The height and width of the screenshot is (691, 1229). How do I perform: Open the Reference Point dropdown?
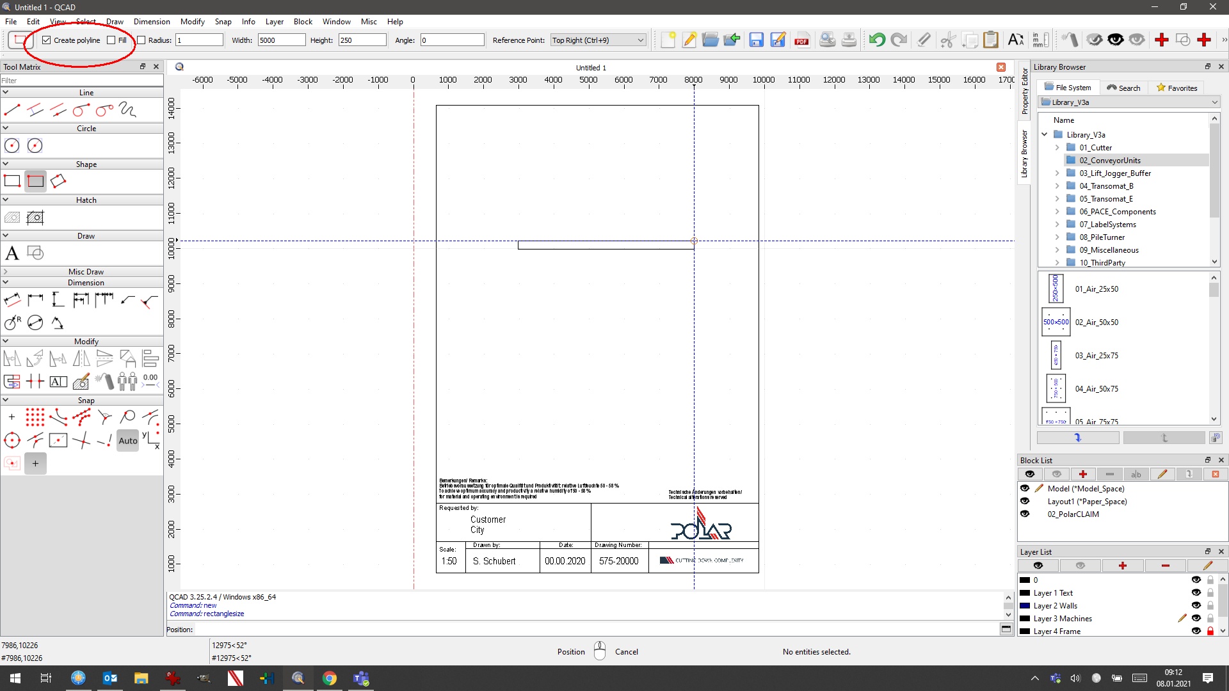598,40
